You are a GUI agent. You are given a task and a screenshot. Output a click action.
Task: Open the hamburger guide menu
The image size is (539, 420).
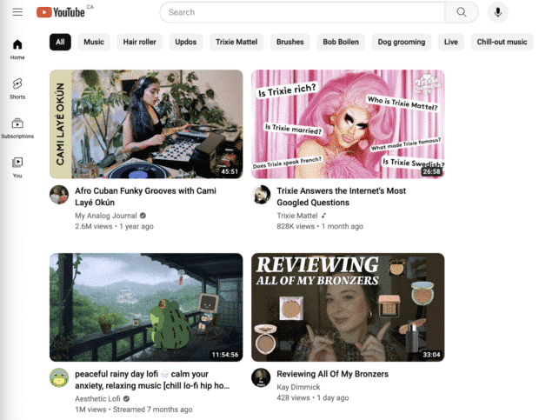(x=17, y=12)
